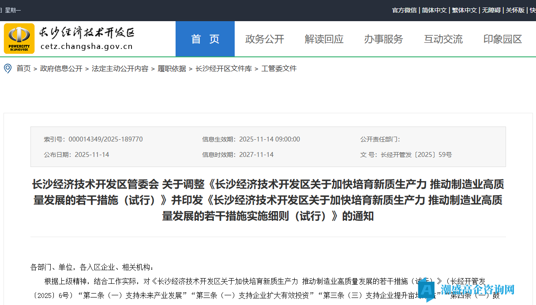Open the 官方微信 link
The image size is (536, 305).
coord(404,10)
